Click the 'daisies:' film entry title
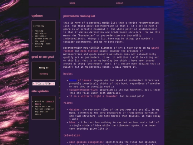Screen dimensions: 193x145 [75, 110]
